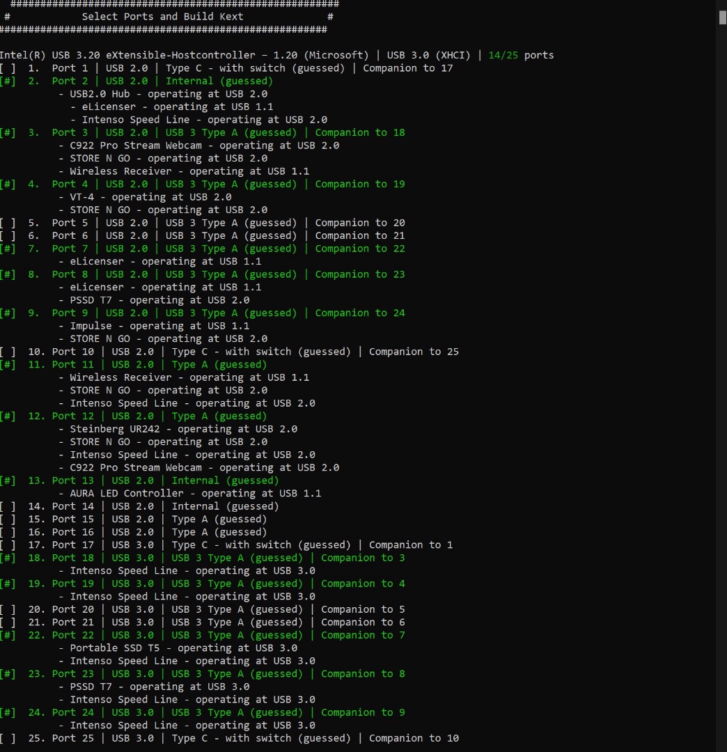Toggle the empty marker for Port 25

tap(8, 739)
